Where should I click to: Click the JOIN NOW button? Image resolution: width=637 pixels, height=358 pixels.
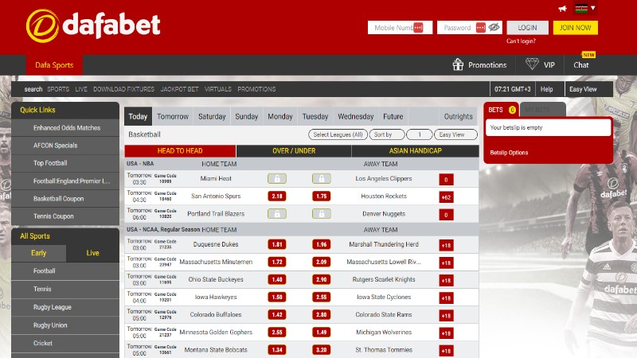(575, 27)
